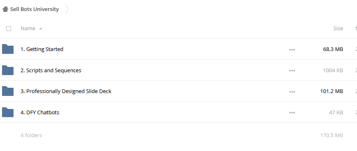
Task: Open more actions for 1. Getting Started
Action: tap(292, 49)
